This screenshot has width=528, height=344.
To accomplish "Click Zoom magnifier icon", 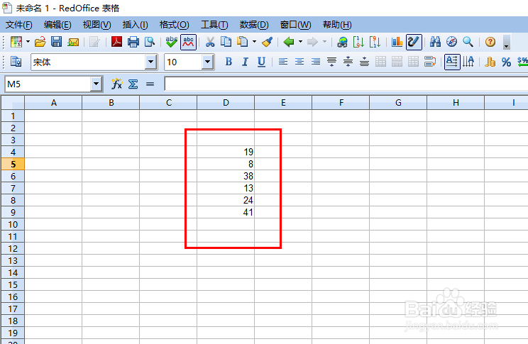I will pos(468,42).
